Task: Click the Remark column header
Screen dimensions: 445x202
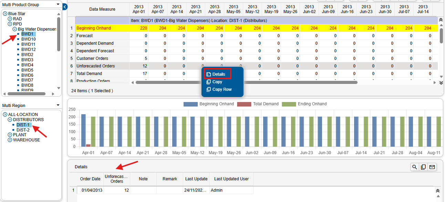Action: click(x=170, y=179)
